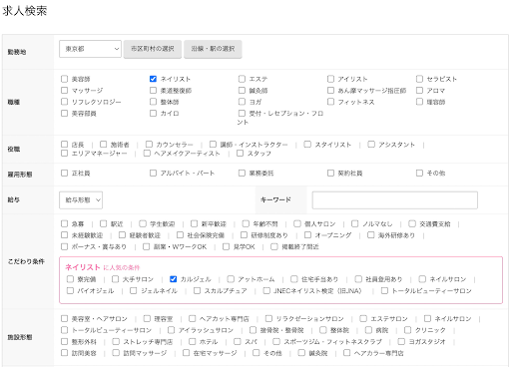Check the 受付・レセプション・フロント checkbox

242,113
